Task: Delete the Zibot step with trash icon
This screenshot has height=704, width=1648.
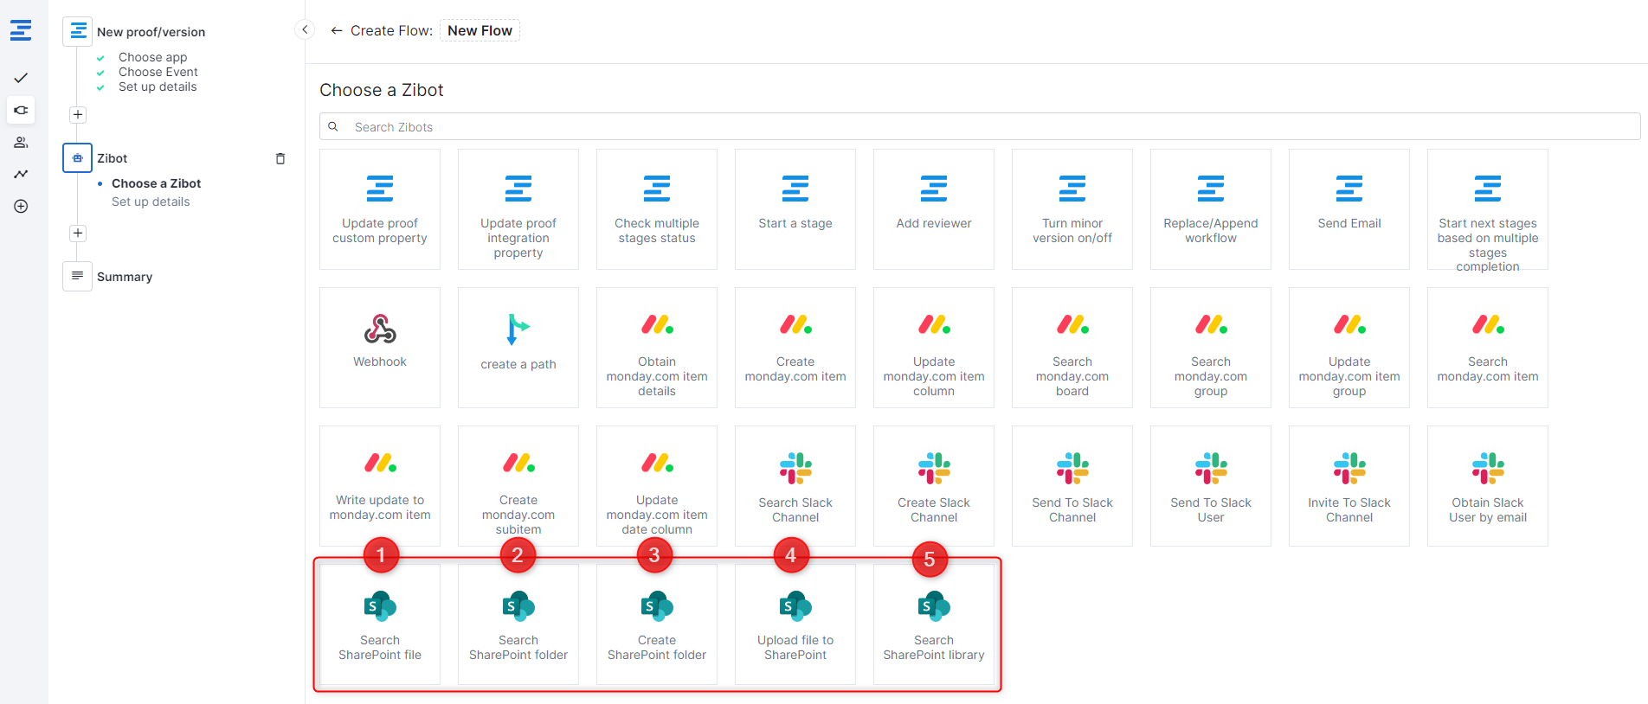Action: point(280,158)
